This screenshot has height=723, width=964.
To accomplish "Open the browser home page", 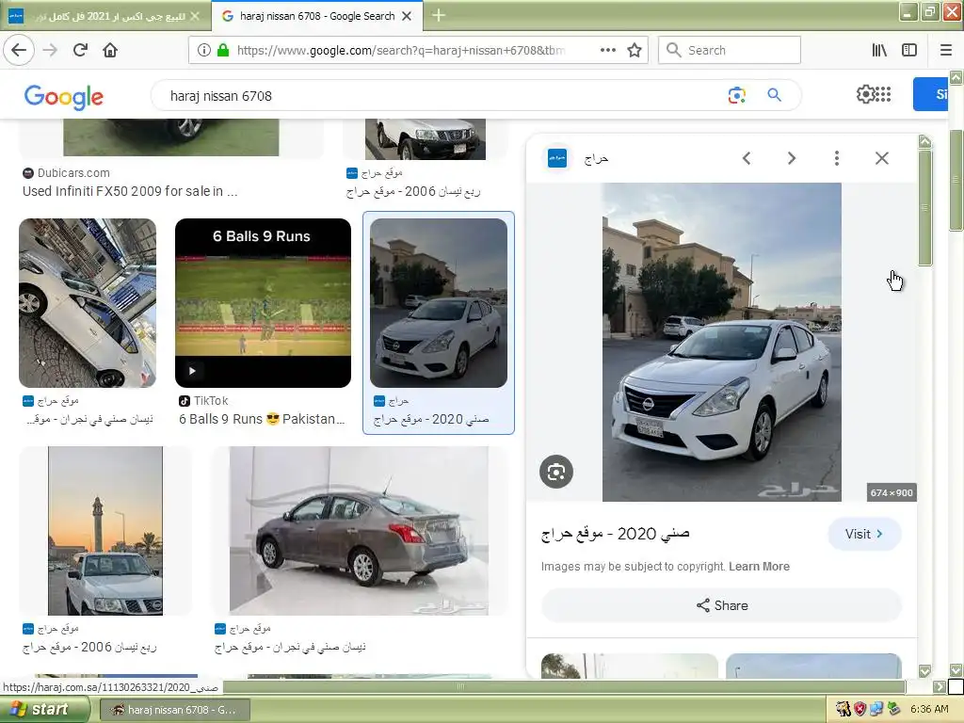I will [110, 50].
